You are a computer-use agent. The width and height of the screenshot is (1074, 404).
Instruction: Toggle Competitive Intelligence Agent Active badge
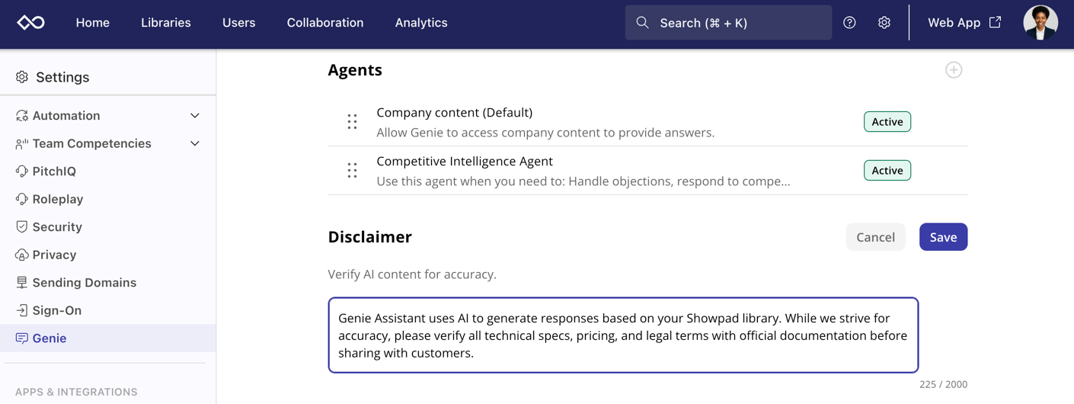[887, 171]
